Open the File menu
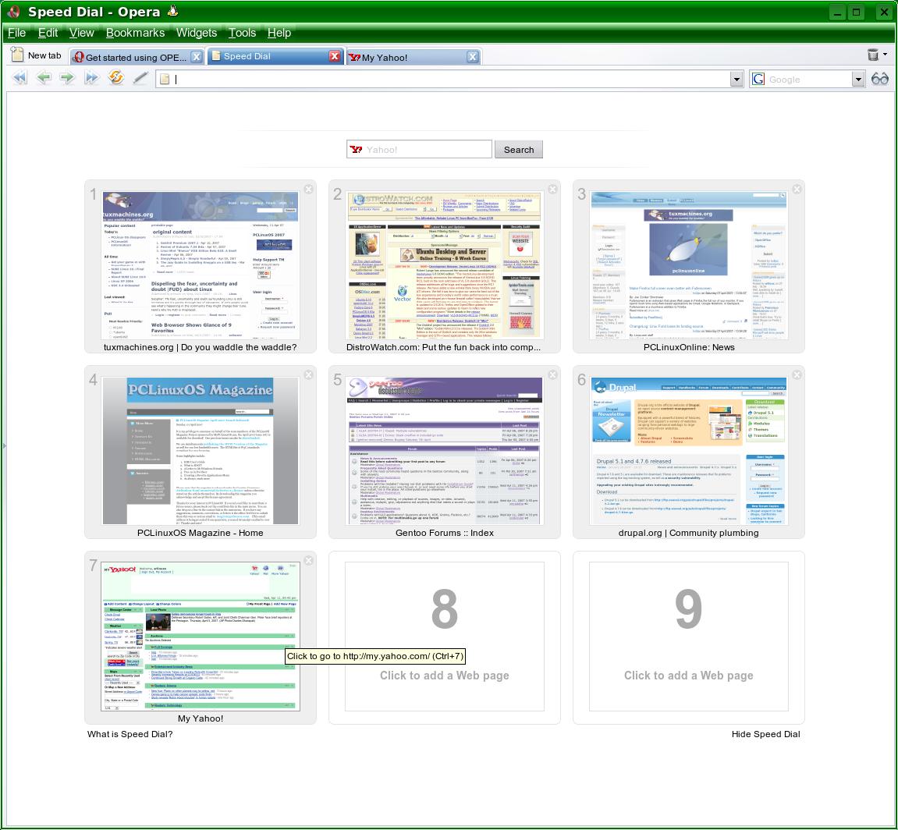This screenshot has height=830, width=898. tap(16, 33)
